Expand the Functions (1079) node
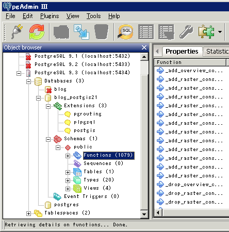 point(68,156)
